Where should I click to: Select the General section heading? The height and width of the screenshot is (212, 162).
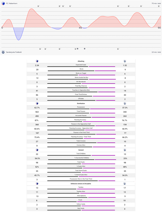(81, 150)
